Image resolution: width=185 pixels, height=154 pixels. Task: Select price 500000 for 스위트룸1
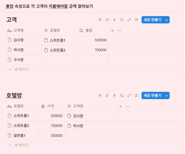[56, 116]
